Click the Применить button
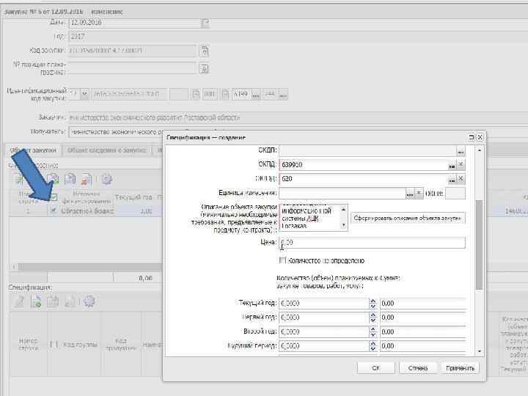This screenshot has width=528, height=396. pos(460,368)
